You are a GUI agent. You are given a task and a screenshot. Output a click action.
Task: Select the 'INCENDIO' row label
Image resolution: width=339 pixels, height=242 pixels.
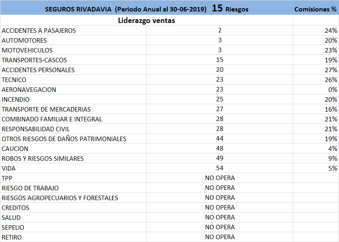(16, 100)
